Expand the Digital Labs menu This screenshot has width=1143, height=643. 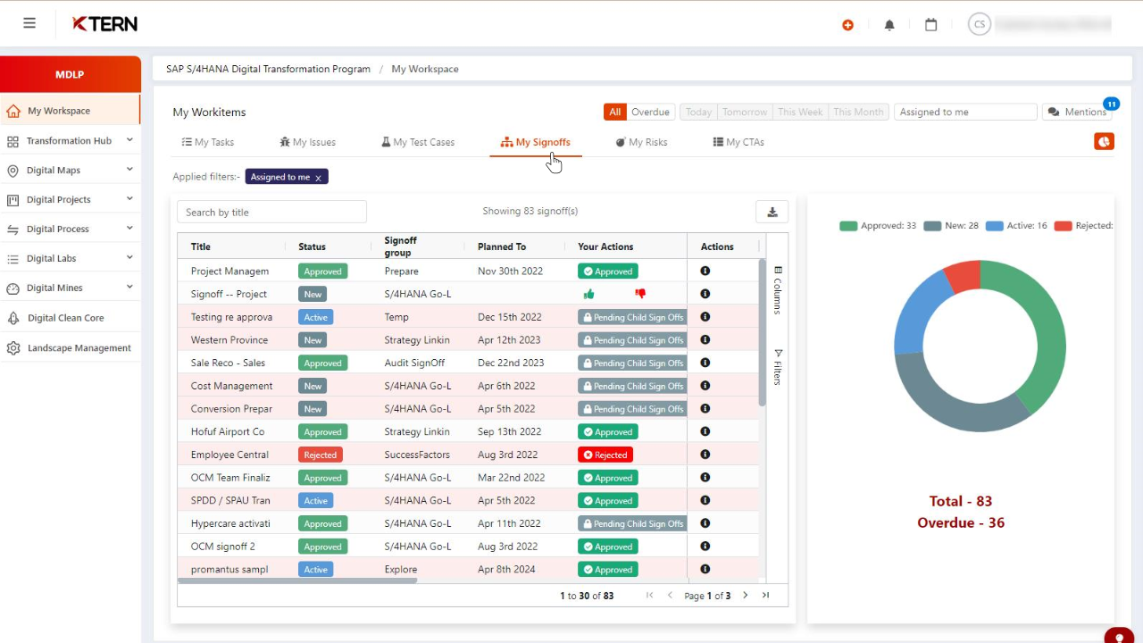coord(70,259)
